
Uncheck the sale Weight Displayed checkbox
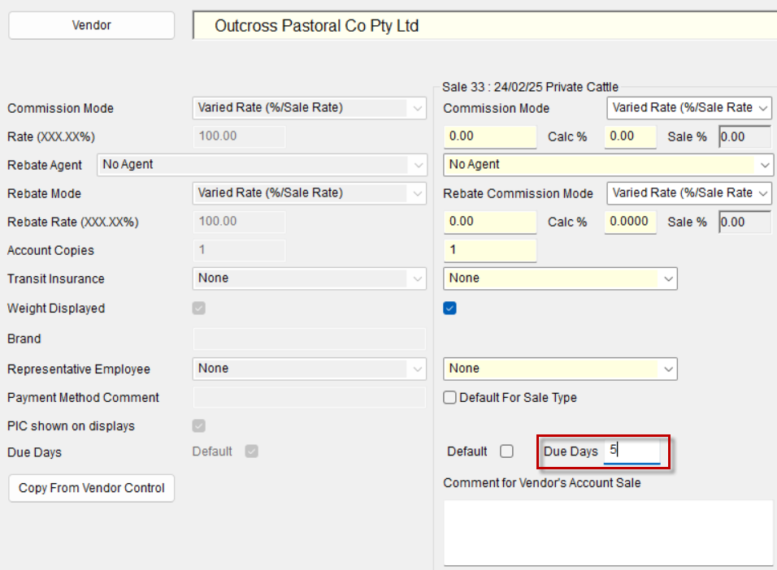(450, 309)
